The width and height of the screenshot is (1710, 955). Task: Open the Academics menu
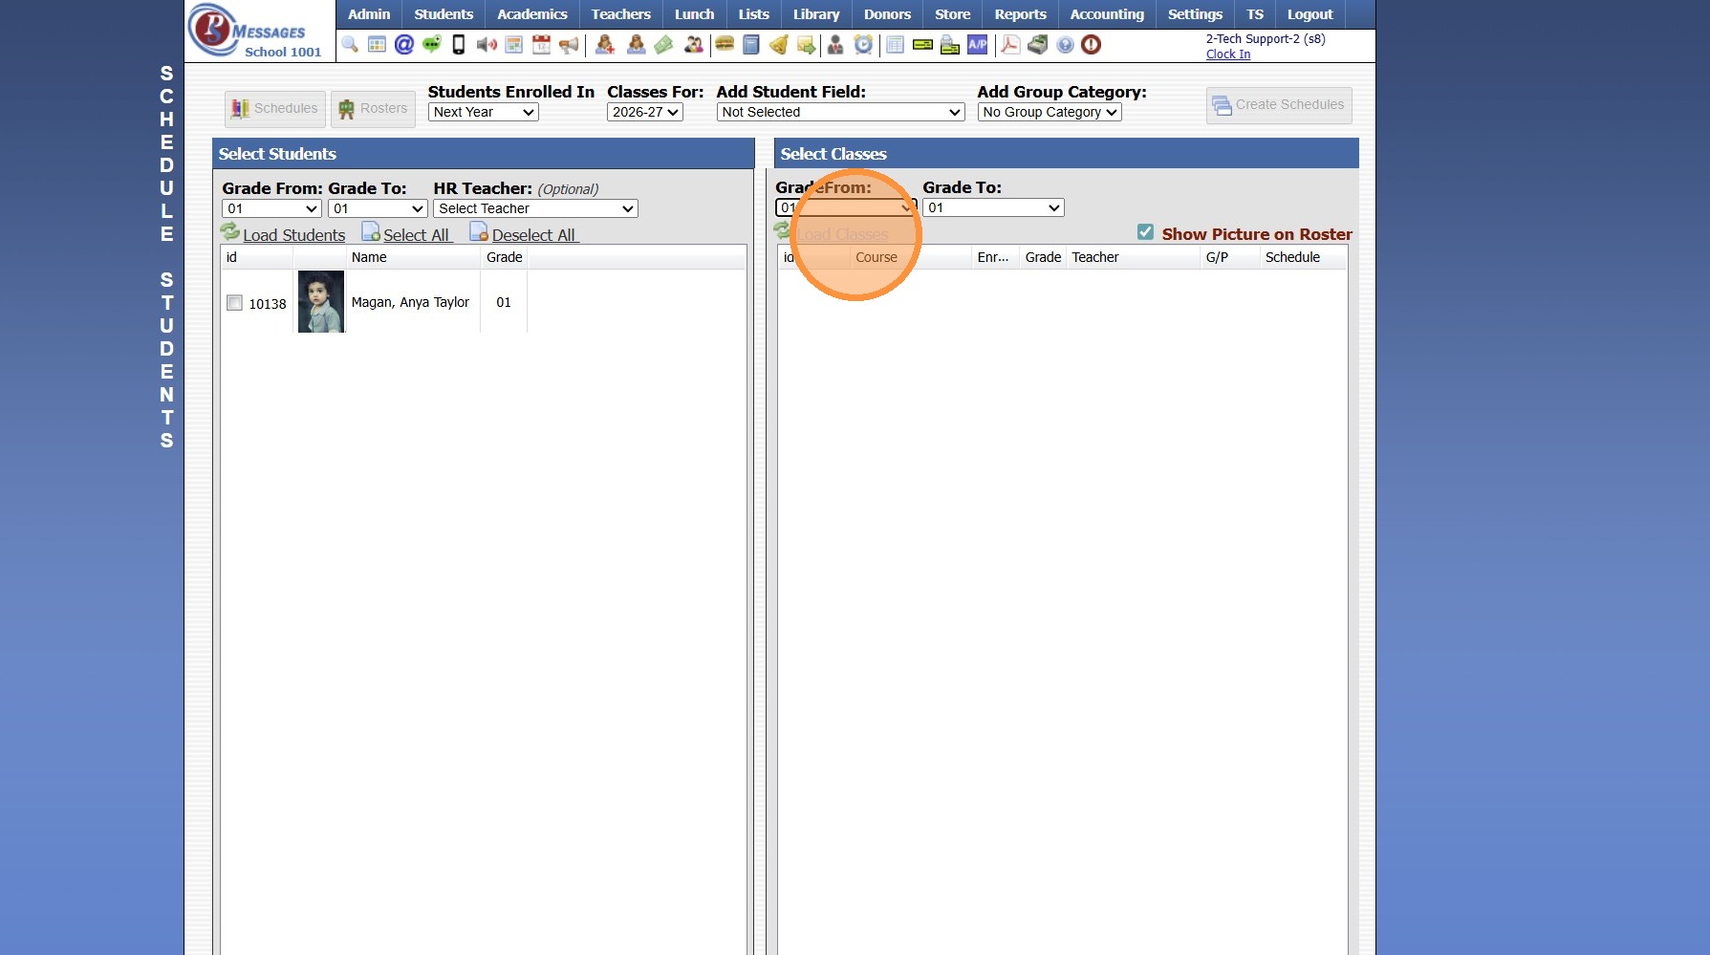[532, 14]
